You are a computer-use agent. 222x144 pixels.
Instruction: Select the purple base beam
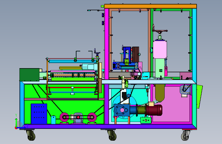tap(108, 126)
